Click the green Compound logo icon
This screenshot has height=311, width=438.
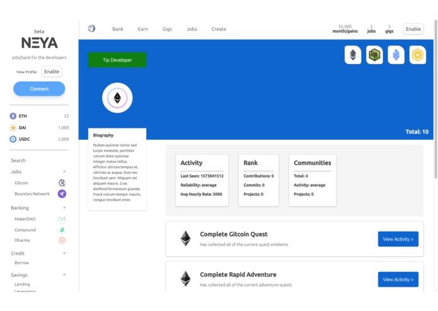[x=62, y=230]
